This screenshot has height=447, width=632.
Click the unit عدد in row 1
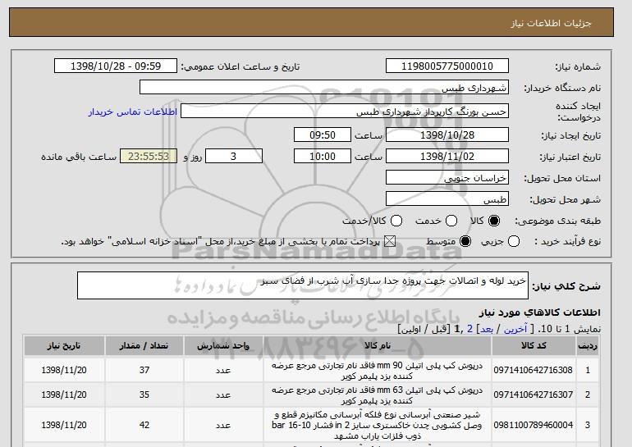223,371
